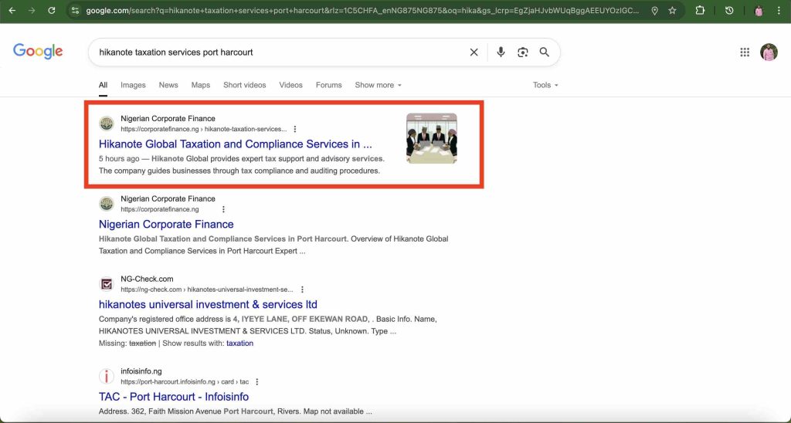Bookmark this page with the star icon
The image size is (791, 423).
(673, 10)
